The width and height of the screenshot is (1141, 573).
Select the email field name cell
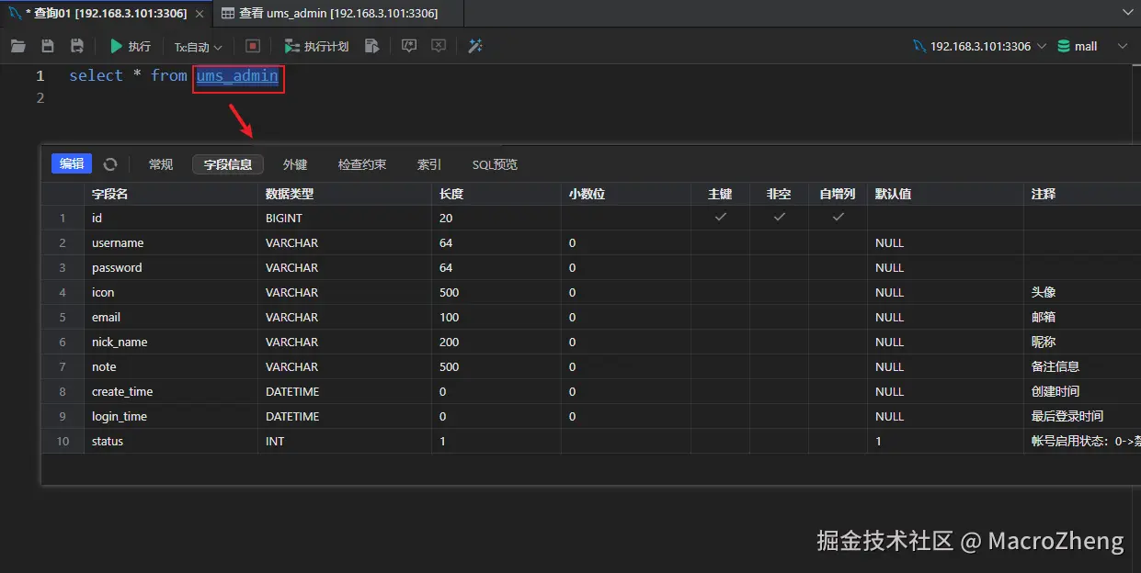[x=171, y=317]
